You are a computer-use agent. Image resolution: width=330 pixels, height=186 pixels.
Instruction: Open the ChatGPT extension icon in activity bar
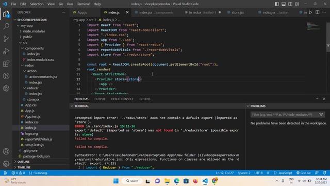(6, 88)
